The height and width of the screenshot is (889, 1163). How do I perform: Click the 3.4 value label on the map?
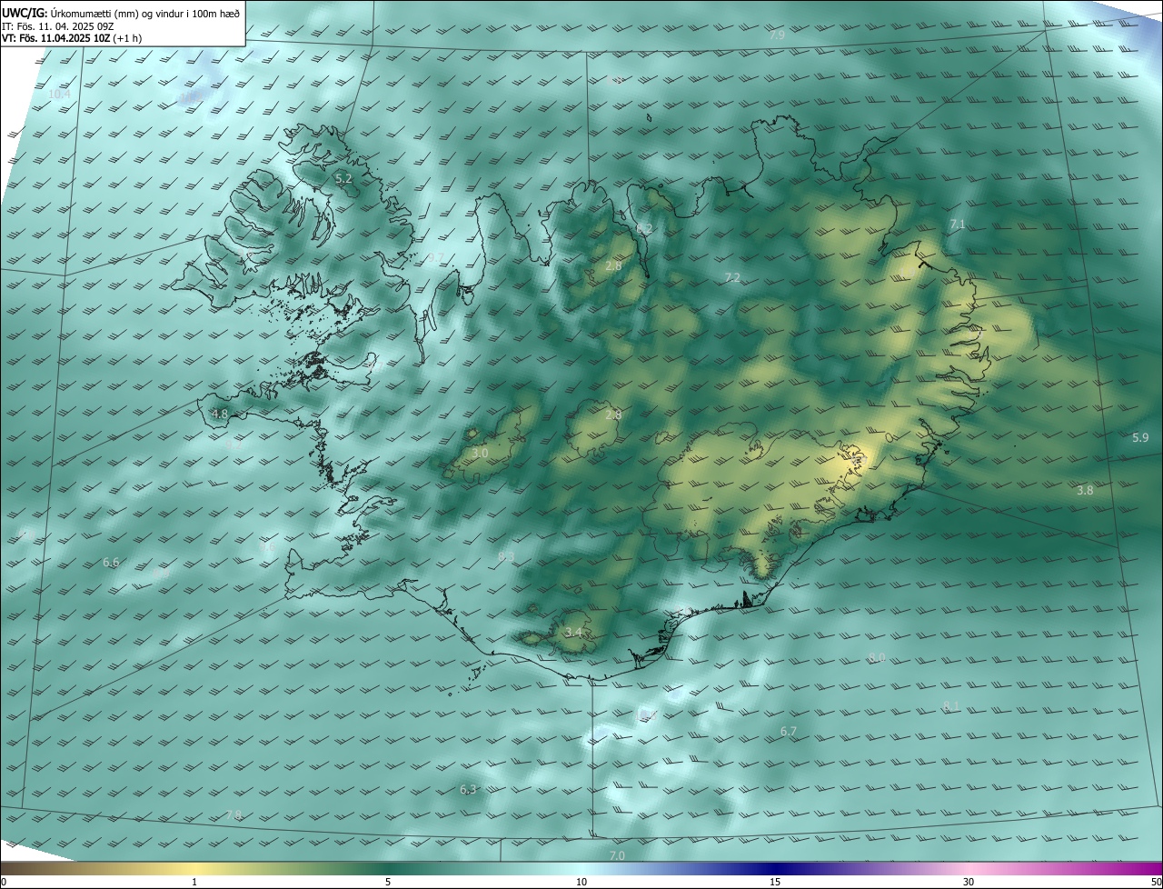tap(573, 632)
